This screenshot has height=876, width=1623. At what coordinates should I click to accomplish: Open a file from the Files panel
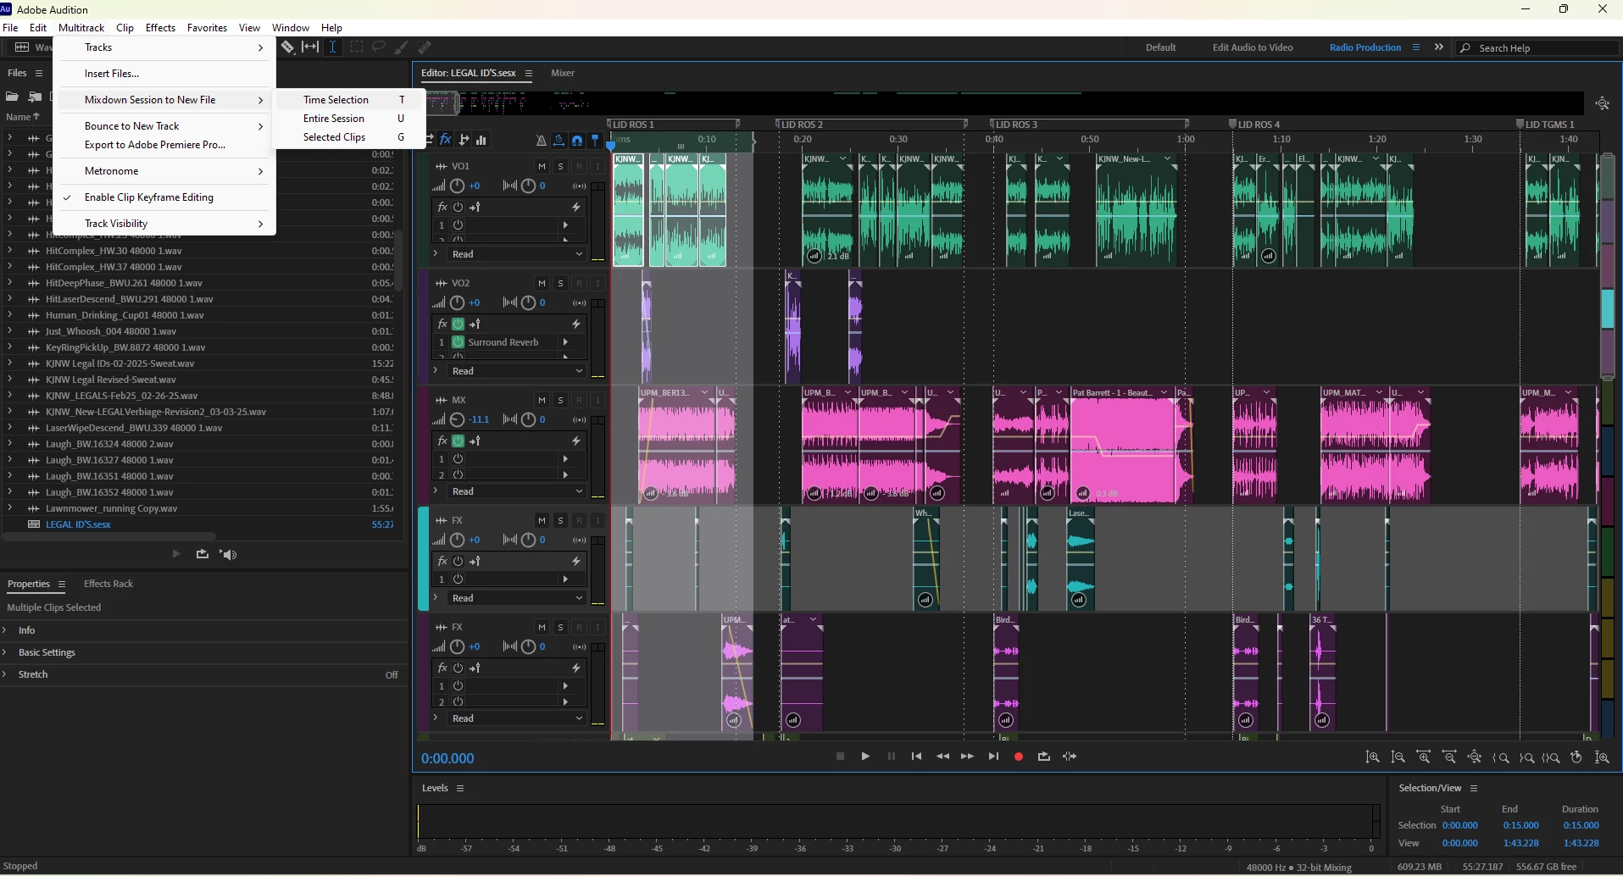(12, 97)
